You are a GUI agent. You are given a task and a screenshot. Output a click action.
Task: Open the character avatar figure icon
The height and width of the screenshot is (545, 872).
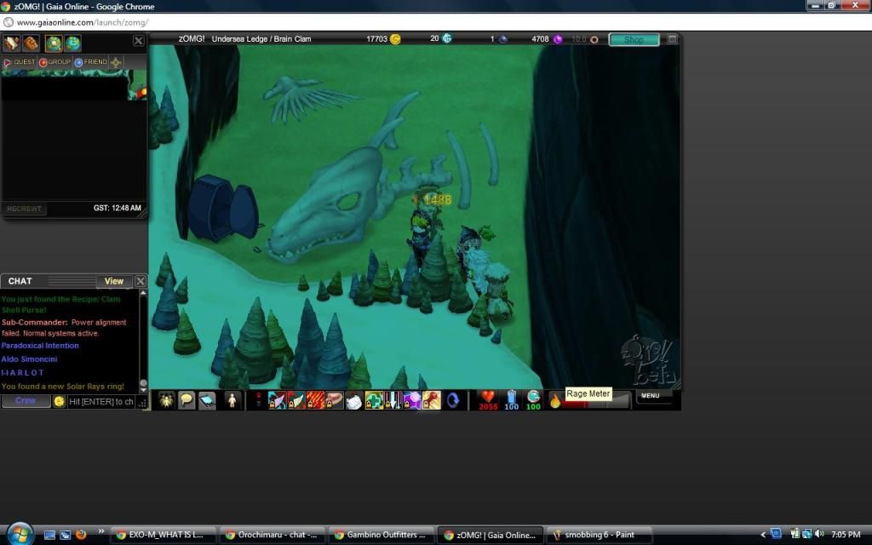(x=232, y=400)
